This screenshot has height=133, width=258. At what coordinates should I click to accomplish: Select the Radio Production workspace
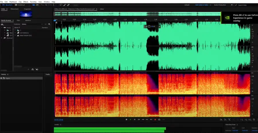pos(220,5)
